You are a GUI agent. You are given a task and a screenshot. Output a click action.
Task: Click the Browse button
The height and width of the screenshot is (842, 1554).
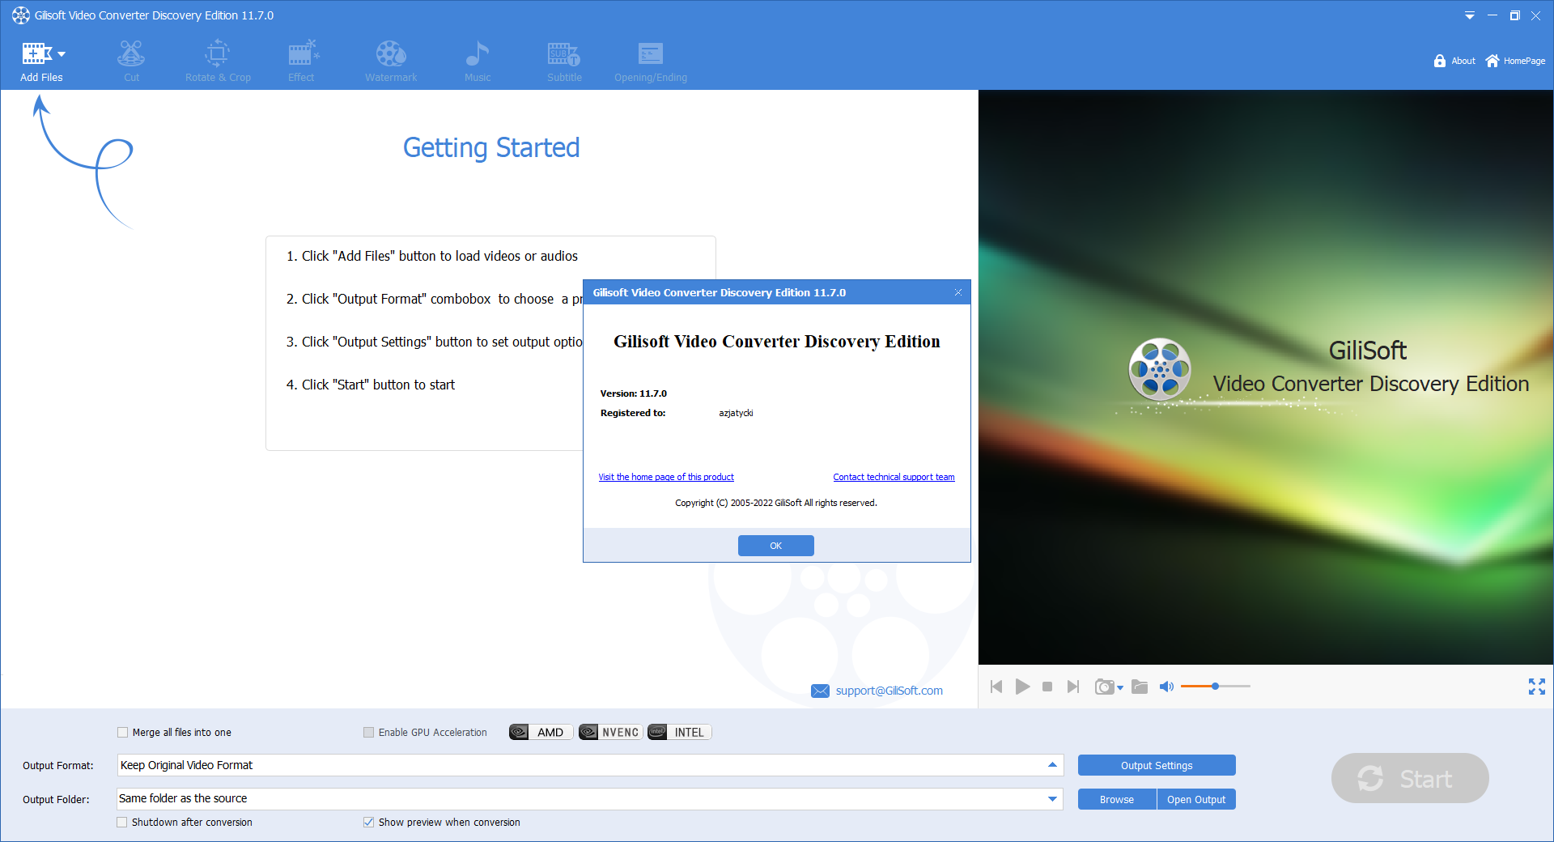(1117, 799)
